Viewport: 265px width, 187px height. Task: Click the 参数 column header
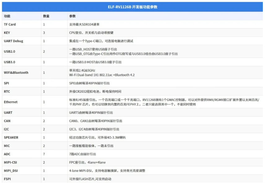(72, 16)
